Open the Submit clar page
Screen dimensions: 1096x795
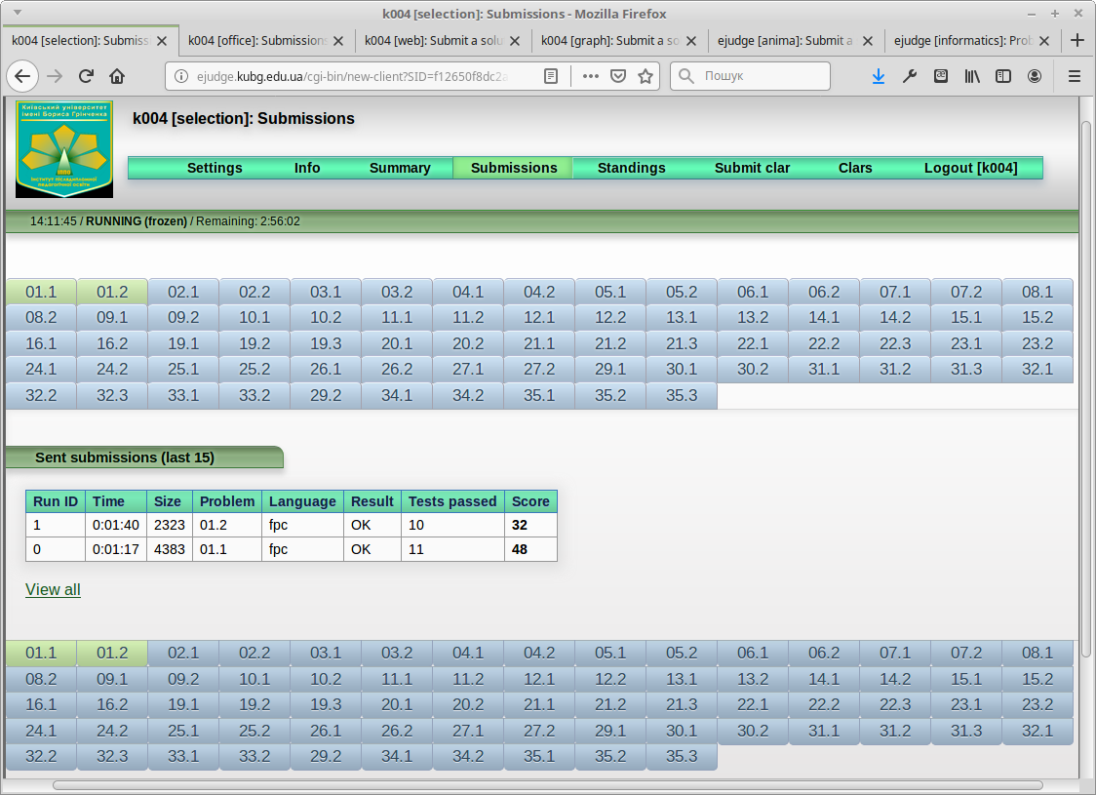click(x=752, y=168)
